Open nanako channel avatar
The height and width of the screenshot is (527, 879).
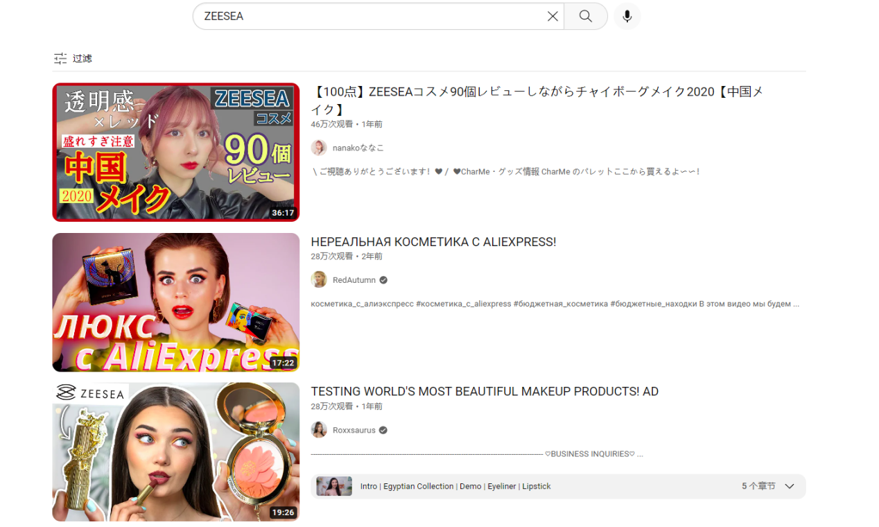319,148
